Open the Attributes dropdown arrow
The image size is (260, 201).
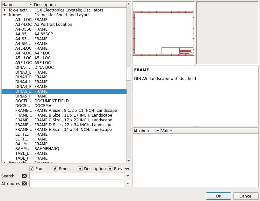point(128,183)
